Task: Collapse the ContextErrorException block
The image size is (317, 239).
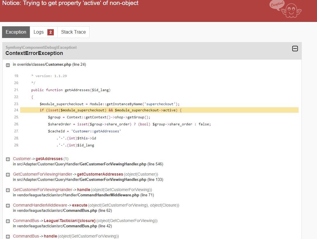Action: pyautogui.click(x=295, y=49)
